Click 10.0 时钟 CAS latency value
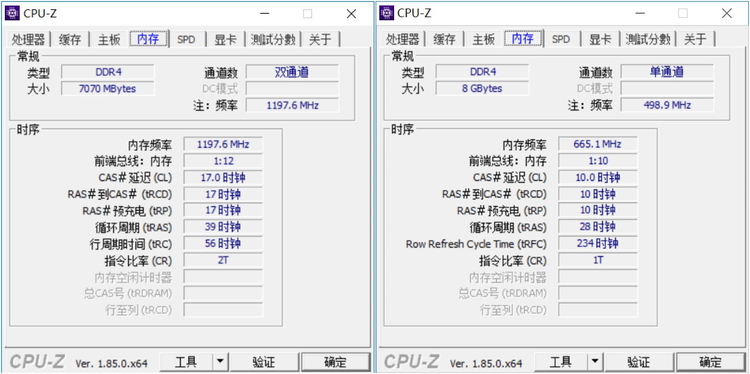 pyautogui.click(x=598, y=177)
